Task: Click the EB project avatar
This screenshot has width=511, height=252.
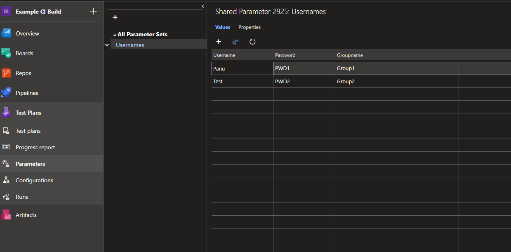Action: 6,12
